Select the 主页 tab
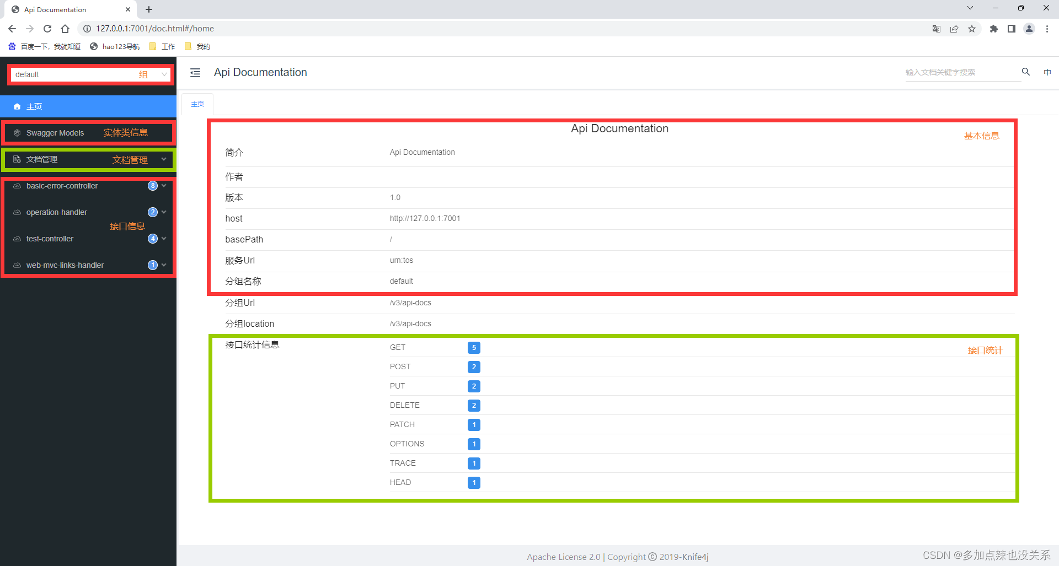The width and height of the screenshot is (1059, 566). [197, 104]
